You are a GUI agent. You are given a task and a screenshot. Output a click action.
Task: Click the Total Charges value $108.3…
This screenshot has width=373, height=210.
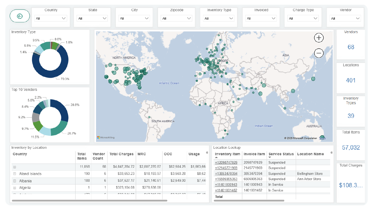pos(351,185)
